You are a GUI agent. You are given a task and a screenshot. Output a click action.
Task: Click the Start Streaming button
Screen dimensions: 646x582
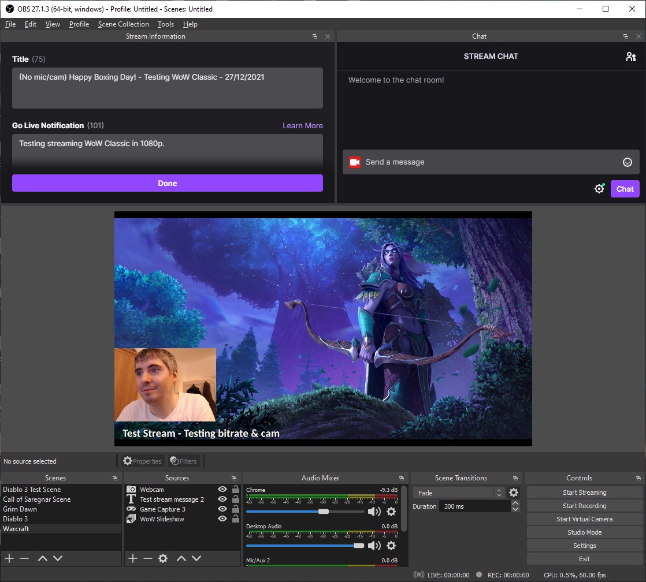pos(584,493)
